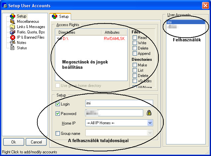Open the Notes page
211x156 pixels.
tap(21, 43)
